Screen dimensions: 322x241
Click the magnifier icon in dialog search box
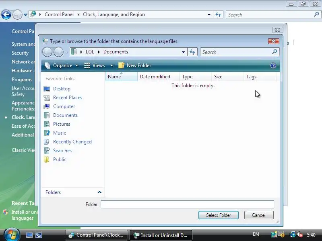click(x=275, y=52)
